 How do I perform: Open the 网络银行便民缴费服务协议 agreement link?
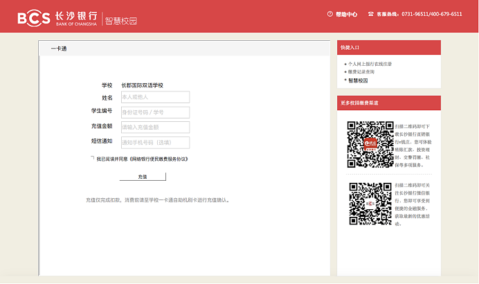pyautogui.click(x=159, y=159)
